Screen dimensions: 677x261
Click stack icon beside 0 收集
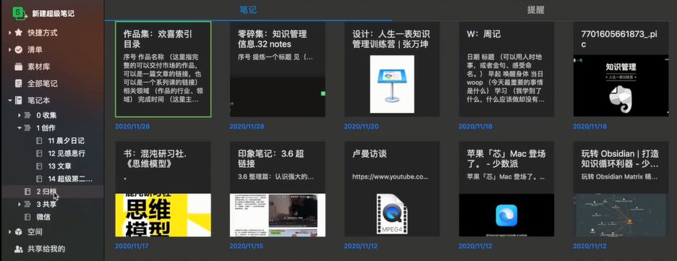click(x=27, y=115)
